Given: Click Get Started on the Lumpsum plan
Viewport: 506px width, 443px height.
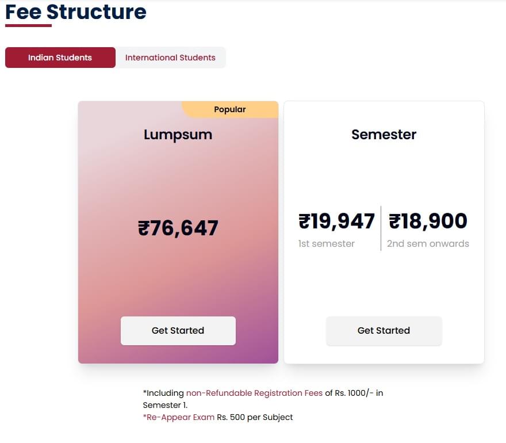Looking at the screenshot, I should (178, 330).
